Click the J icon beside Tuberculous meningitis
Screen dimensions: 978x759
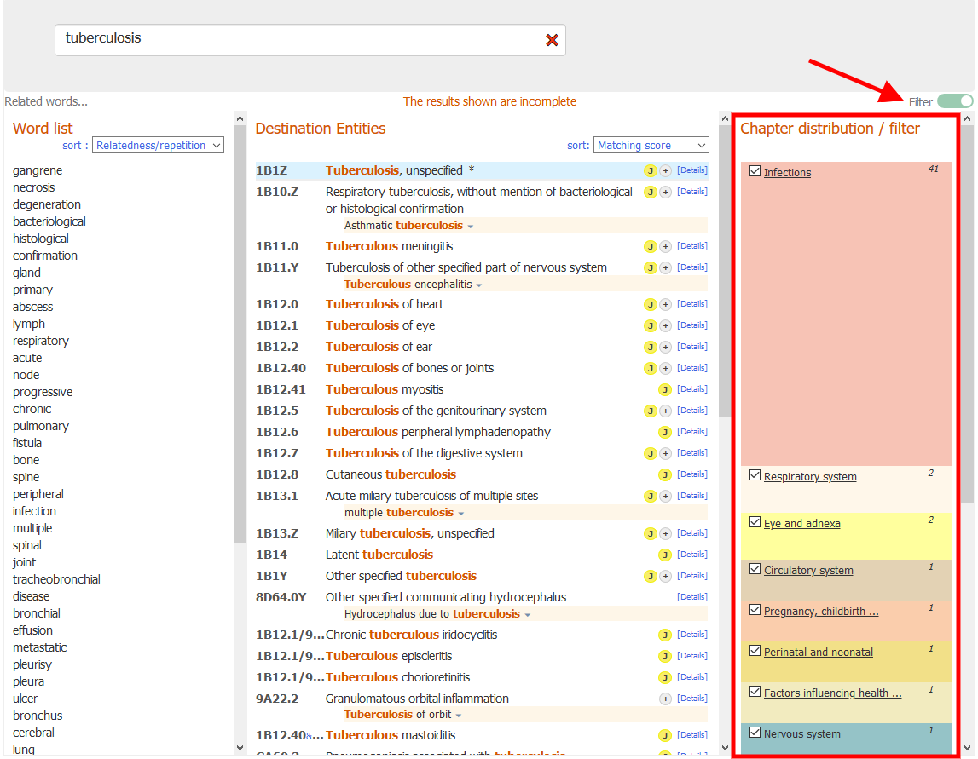(x=649, y=246)
